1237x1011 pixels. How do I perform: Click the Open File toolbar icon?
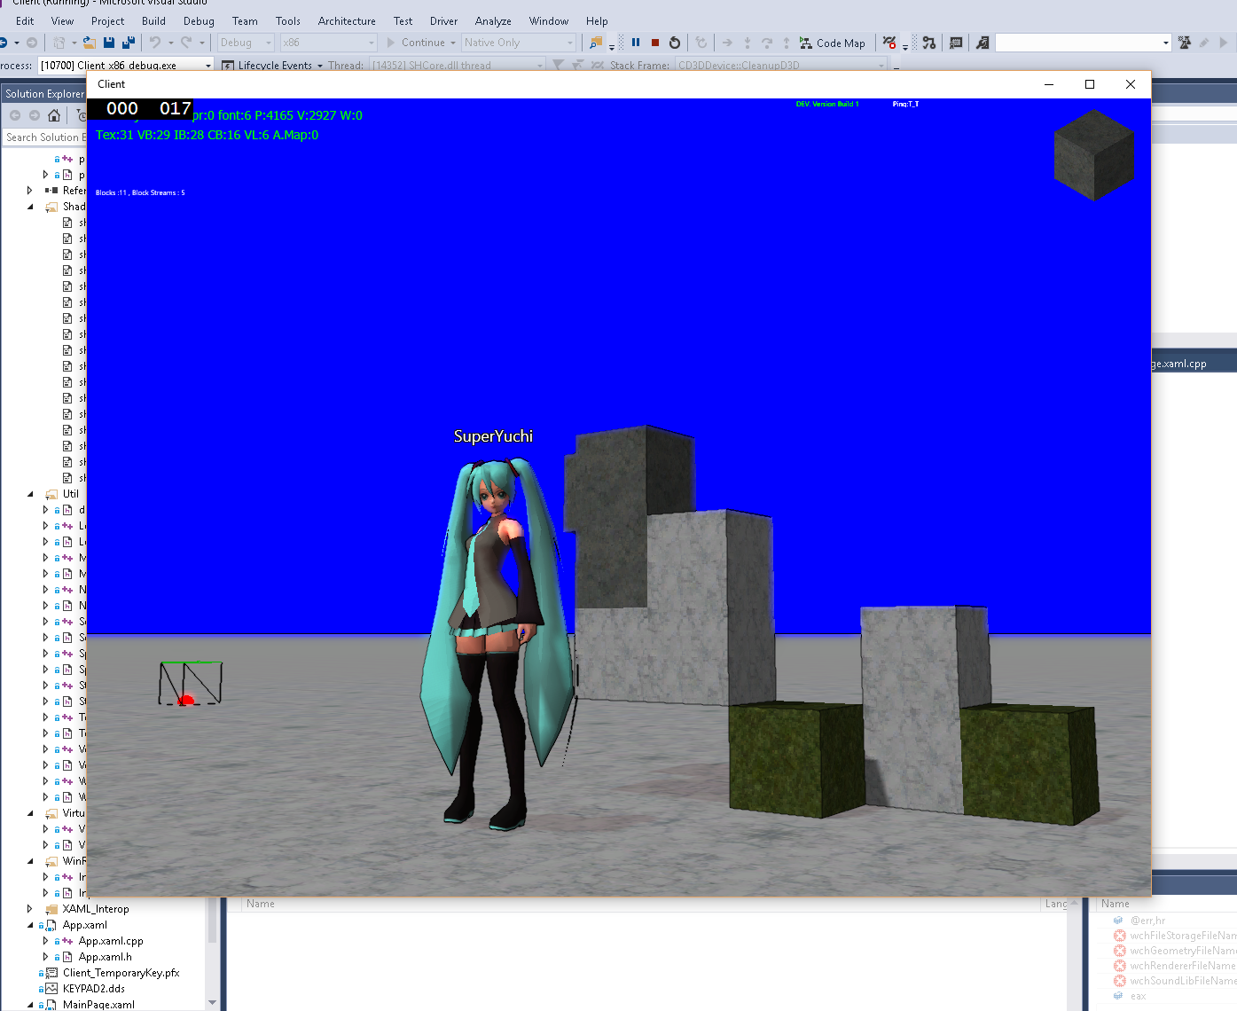point(90,42)
